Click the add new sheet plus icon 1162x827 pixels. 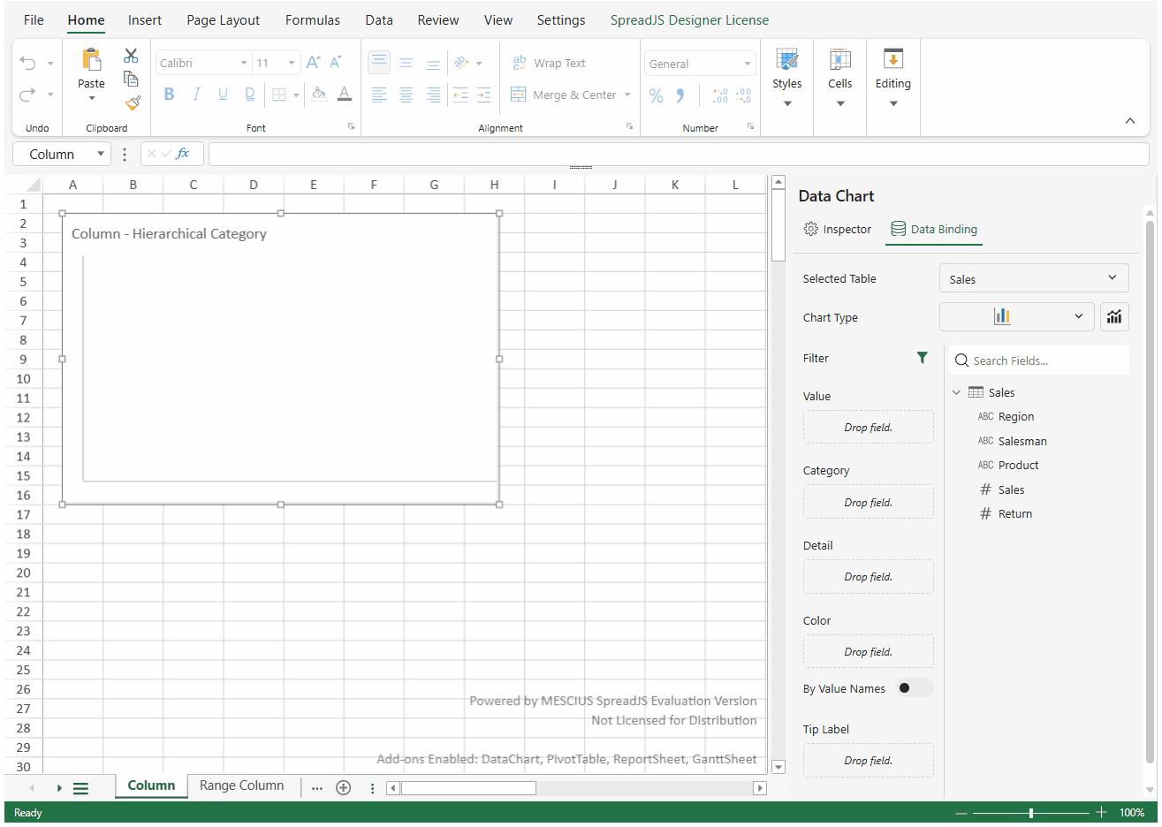click(344, 787)
